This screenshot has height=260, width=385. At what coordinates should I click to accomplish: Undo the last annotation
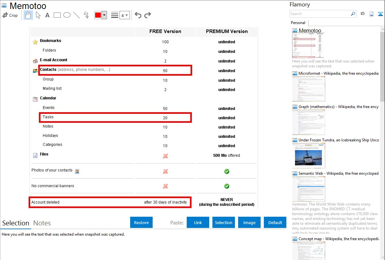(x=138, y=15)
